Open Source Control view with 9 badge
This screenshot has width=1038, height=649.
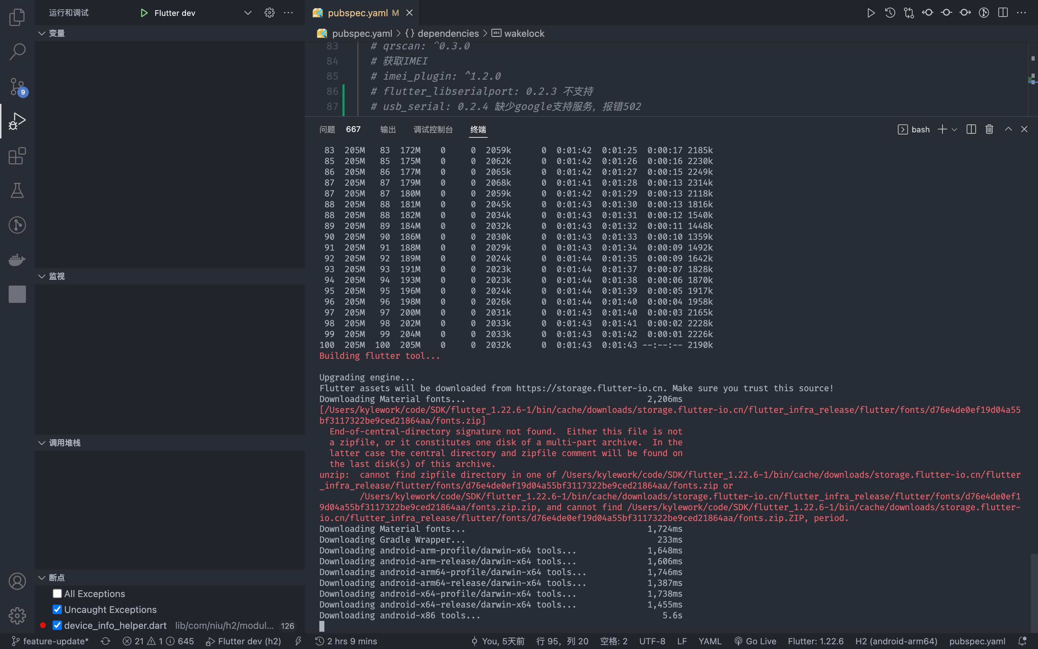pyautogui.click(x=17, y=87)
